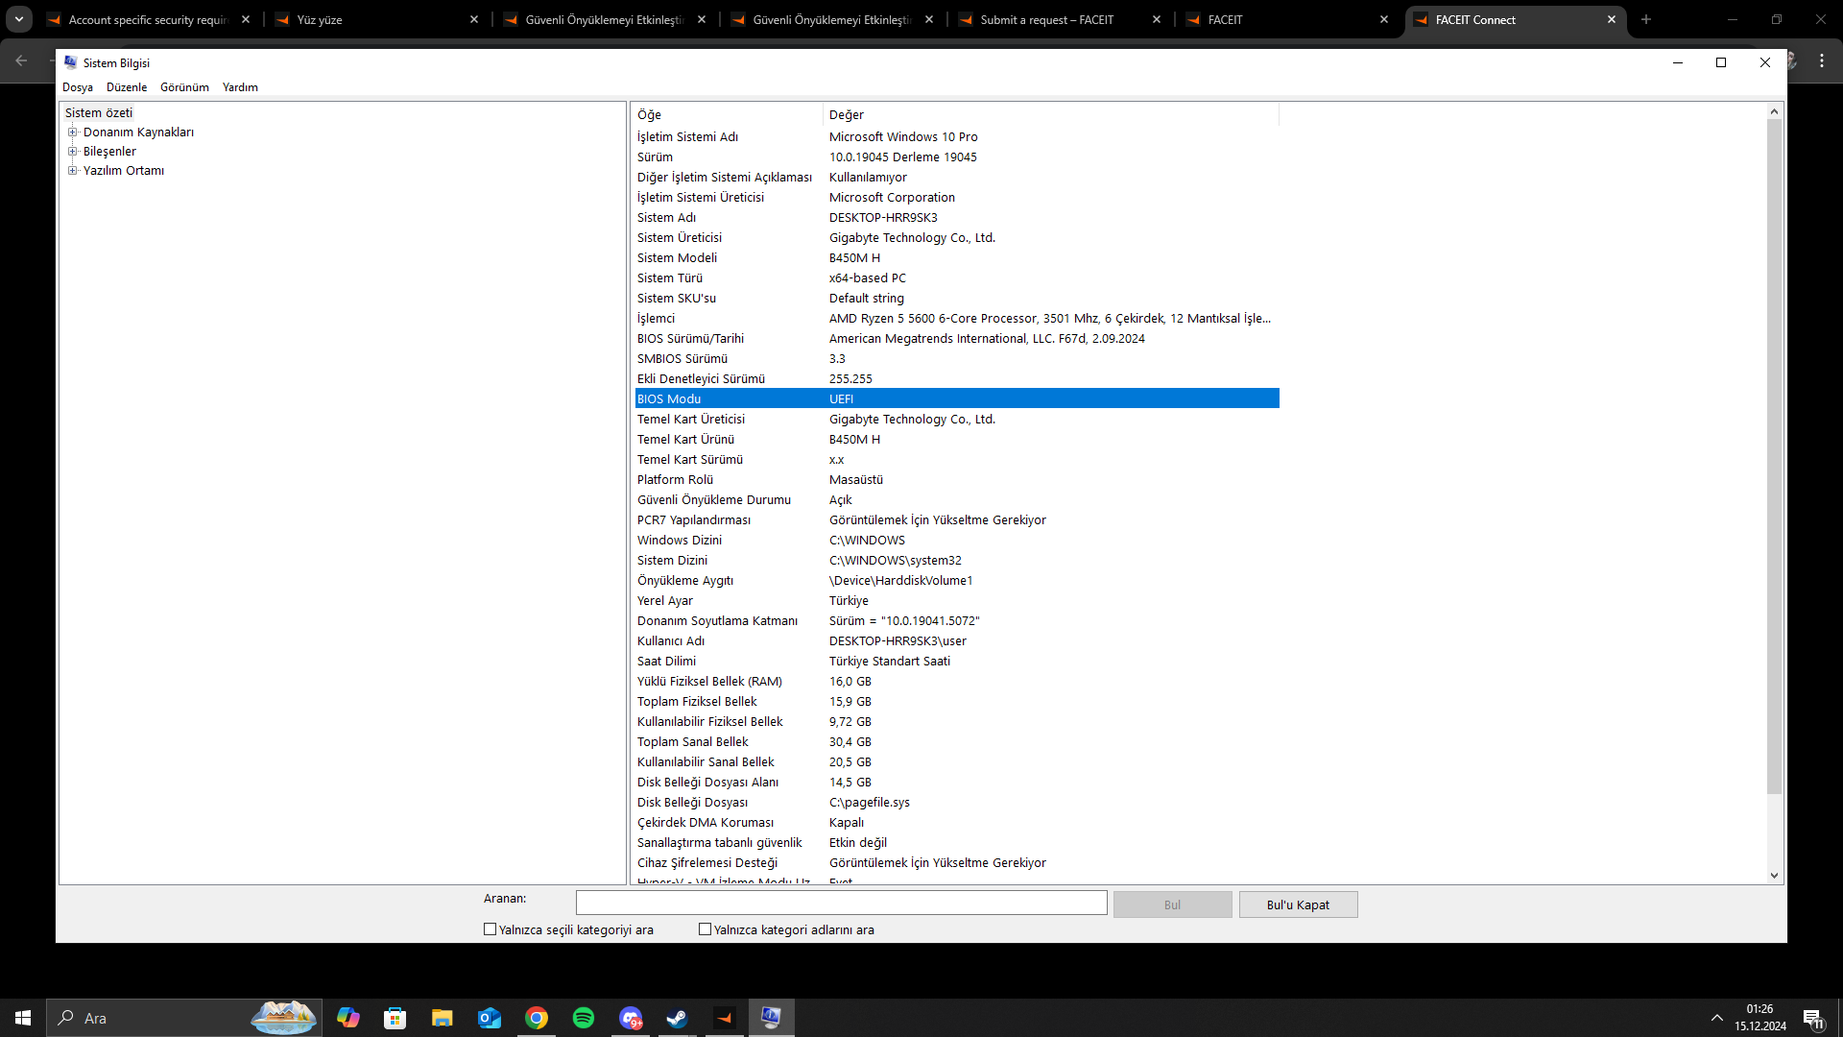Screen dimensions: 1843x1037
Task: Switch to the Submit a request – FACEIT tab
Action: pos(1046,19)
